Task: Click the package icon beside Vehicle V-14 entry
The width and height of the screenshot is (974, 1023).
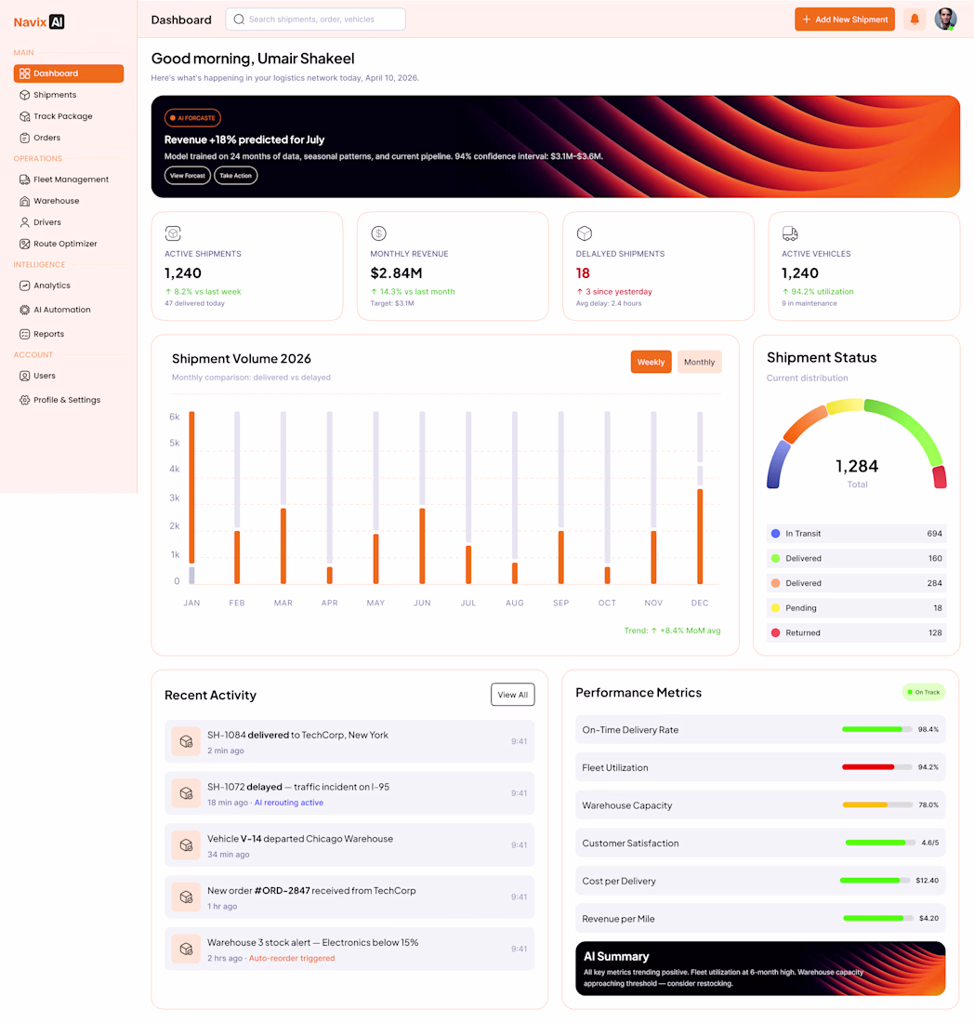Action: point(186,844)
